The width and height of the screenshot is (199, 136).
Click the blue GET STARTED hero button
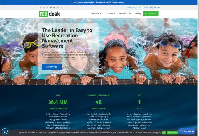[52, 67]
